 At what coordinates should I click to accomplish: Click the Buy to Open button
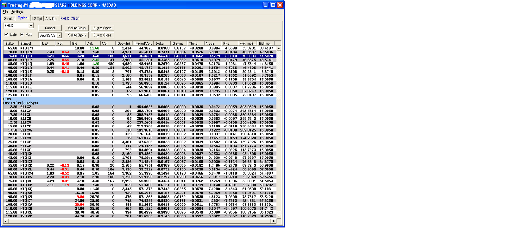click(x=102, y=28)
